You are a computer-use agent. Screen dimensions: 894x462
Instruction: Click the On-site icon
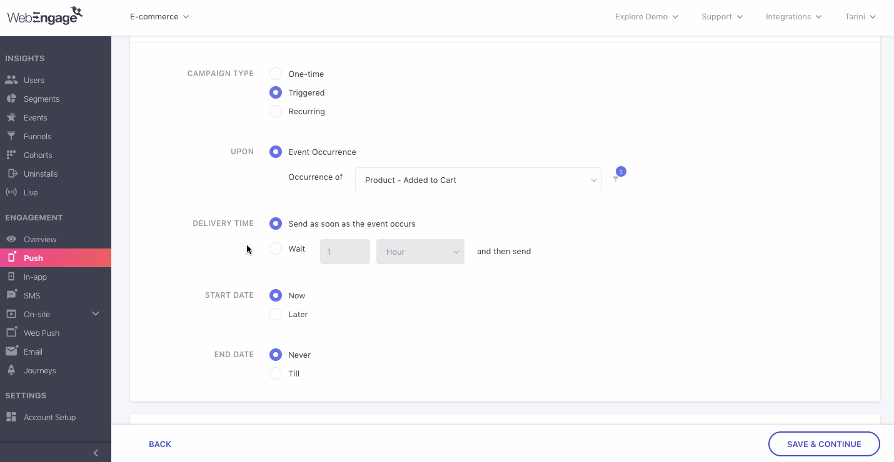click(x=11, y=314)
